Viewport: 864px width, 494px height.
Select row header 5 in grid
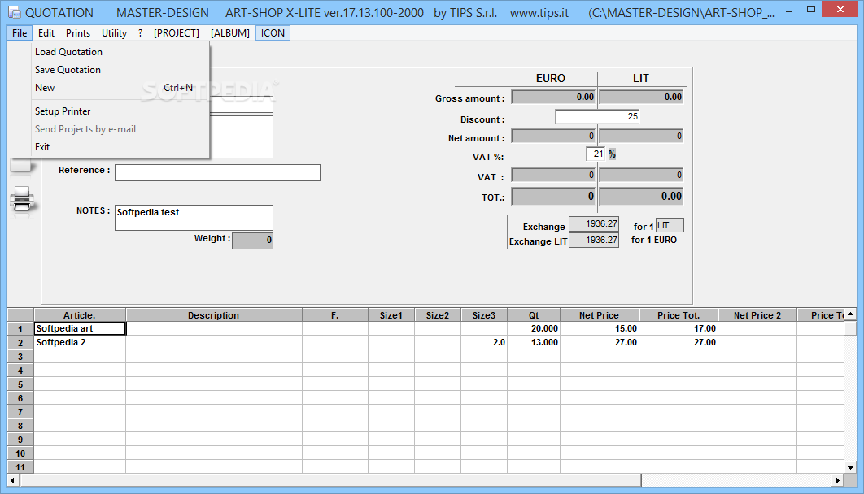(x=20, y=384)
